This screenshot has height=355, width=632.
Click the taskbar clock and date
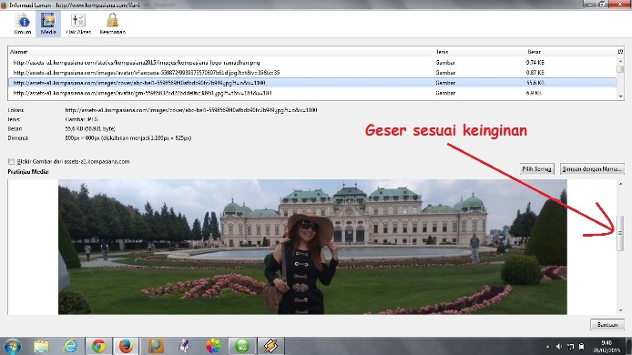tap(607, 347)
